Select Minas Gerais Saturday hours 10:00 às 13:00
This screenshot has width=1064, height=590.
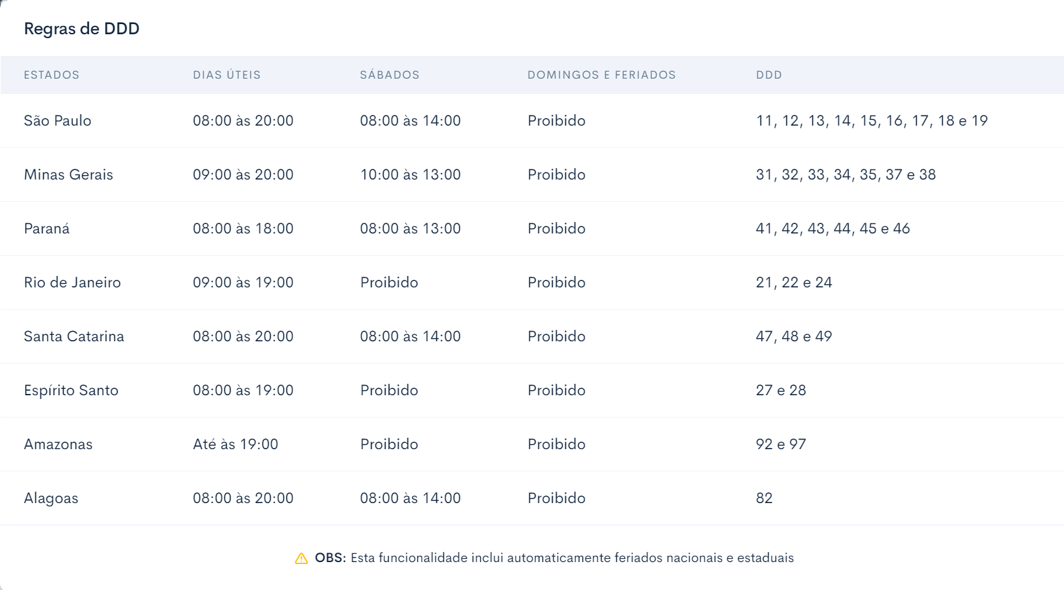(x=410, y=174)
